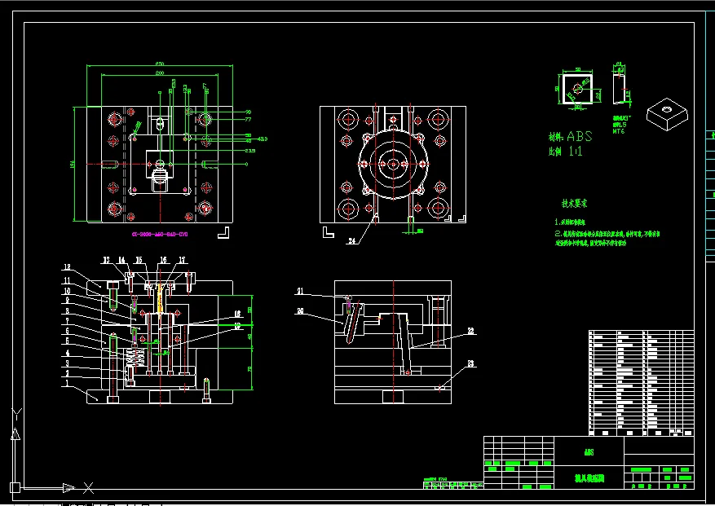The height and width of the screenshot is (506, 715).
Task: Click the ordinate dimension value 90
Action: coord(249,112)
